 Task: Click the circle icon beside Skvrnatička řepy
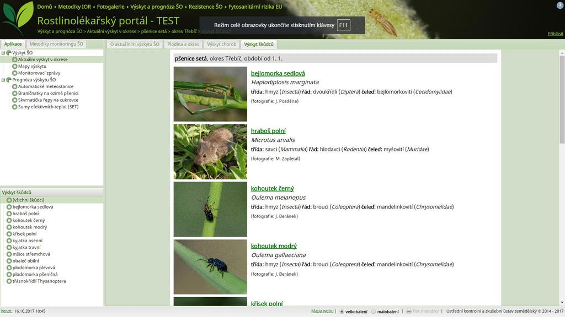15,100
